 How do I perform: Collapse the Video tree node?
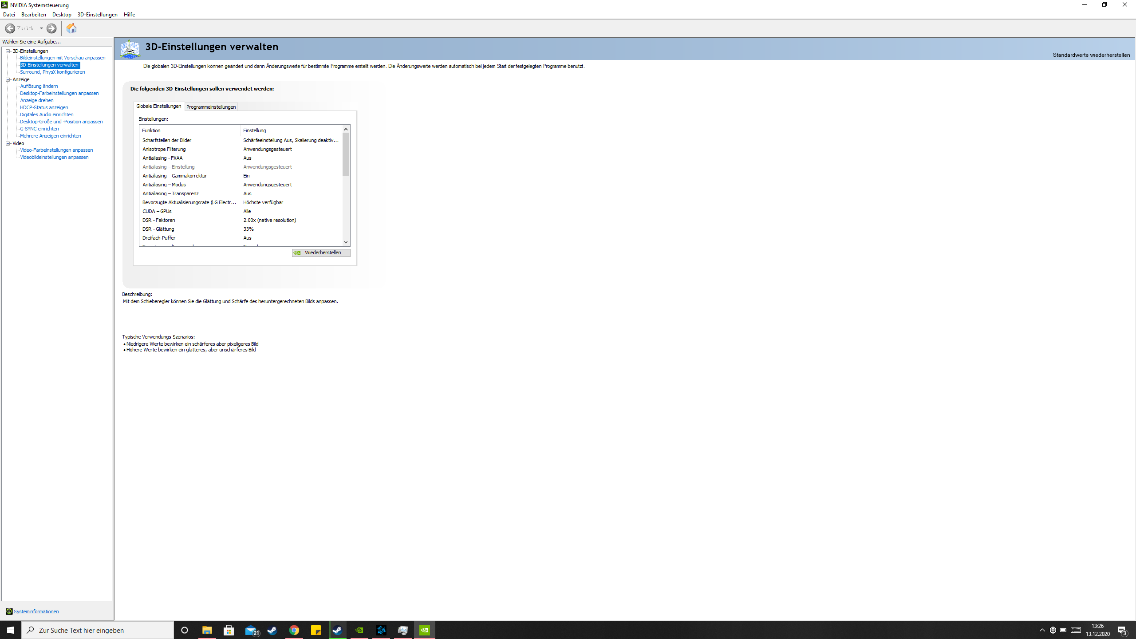click(x=8, y=143)
